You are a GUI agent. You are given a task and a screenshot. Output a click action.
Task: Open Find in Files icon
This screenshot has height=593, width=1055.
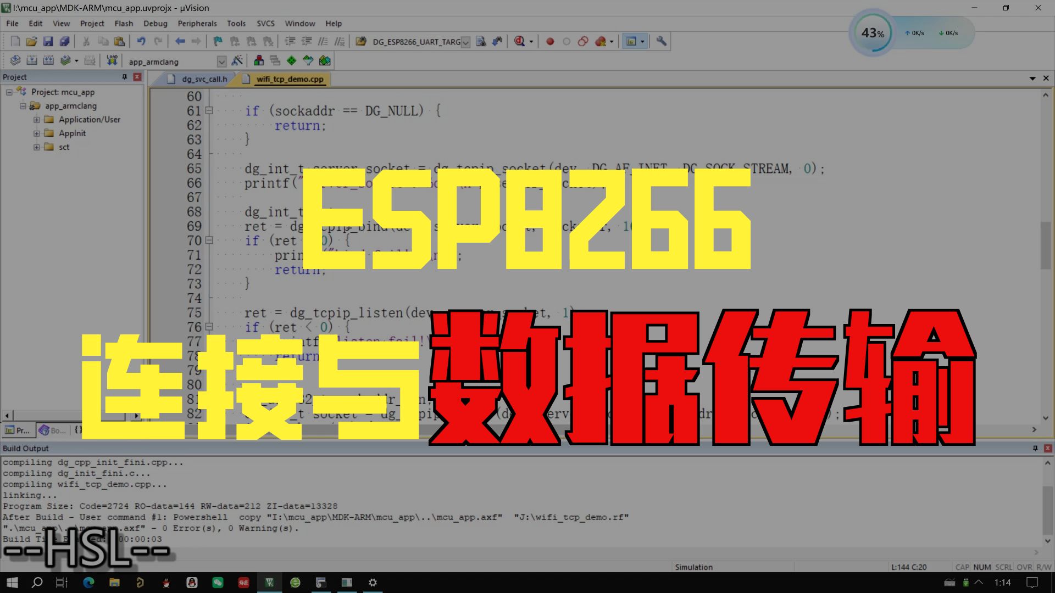[361, 41]
